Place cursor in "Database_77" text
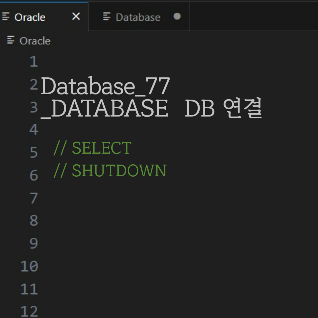 coord(105,86)
